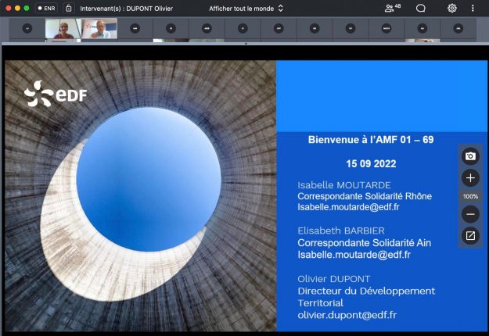Image resolution: width=489 pixels, height=336 pixels.
Task: Select the first video thumbnail with a woman
Action: coord(63,29)
